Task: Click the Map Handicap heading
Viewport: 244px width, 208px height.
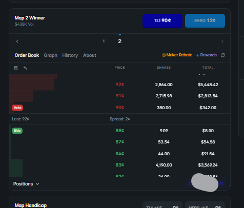Action: tap(31, 205)
